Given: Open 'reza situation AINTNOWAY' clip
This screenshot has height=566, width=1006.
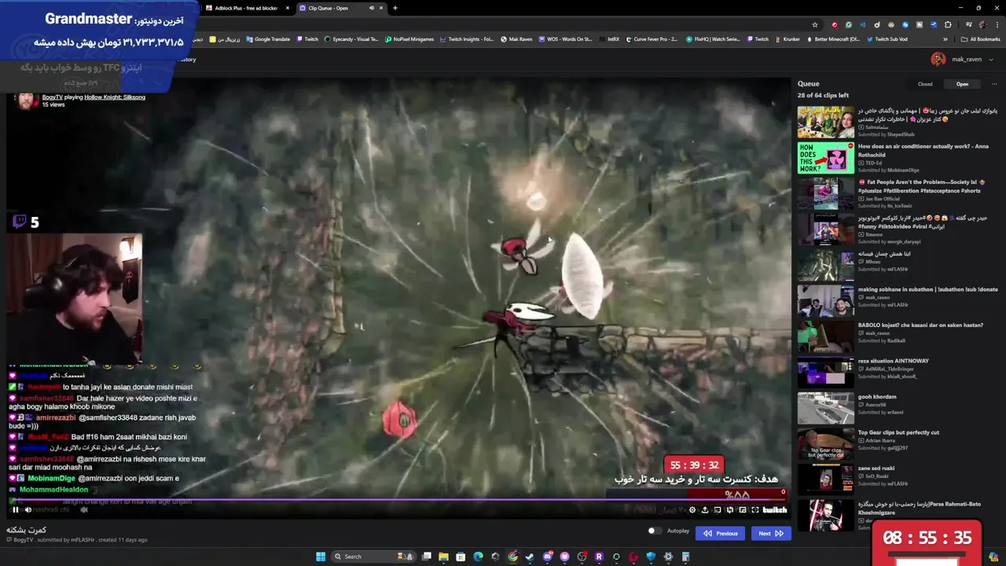Looking at the screenshot, I should coord(894,361).
